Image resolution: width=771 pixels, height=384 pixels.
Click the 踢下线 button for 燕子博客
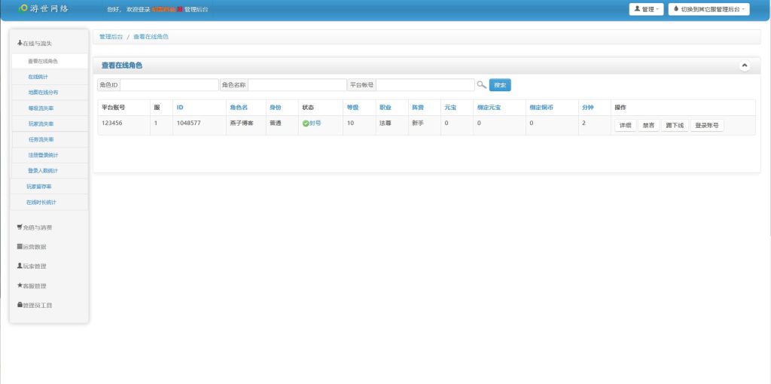[675, 126]
